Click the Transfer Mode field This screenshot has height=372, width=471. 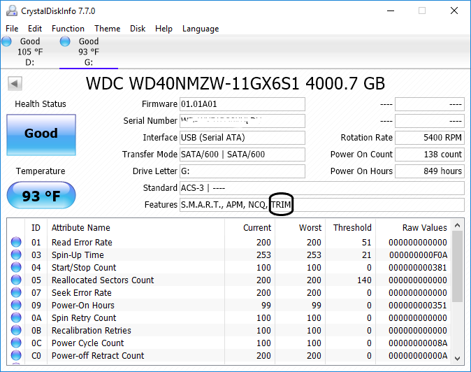coord(242,155)
